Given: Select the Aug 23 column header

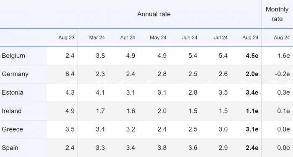Looking at the screenshot, I should tap(66, 38).
